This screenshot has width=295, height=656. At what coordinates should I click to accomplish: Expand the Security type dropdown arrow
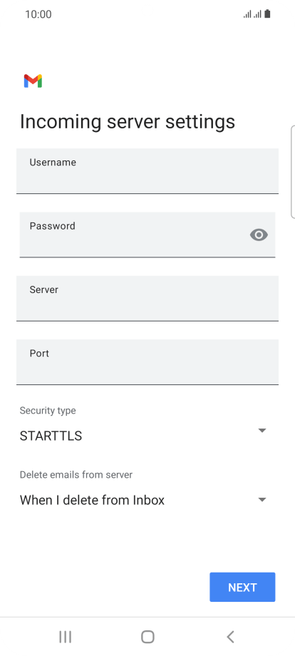(262, 431)
